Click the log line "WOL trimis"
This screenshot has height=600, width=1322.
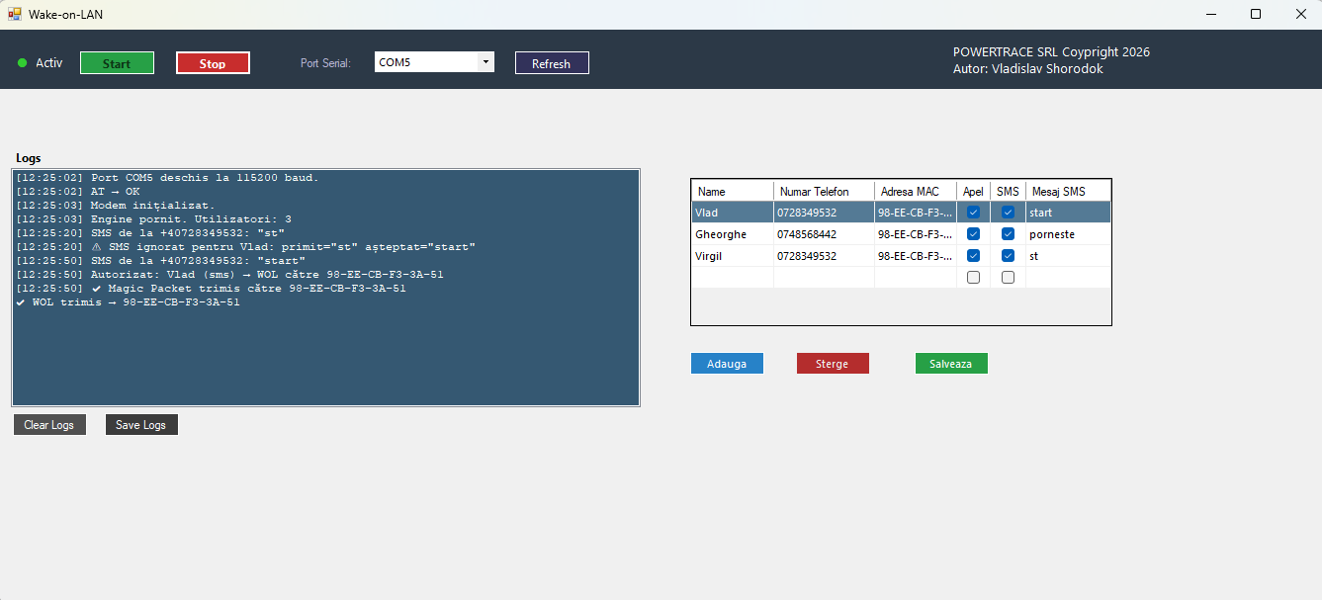[x=128, y=302]
